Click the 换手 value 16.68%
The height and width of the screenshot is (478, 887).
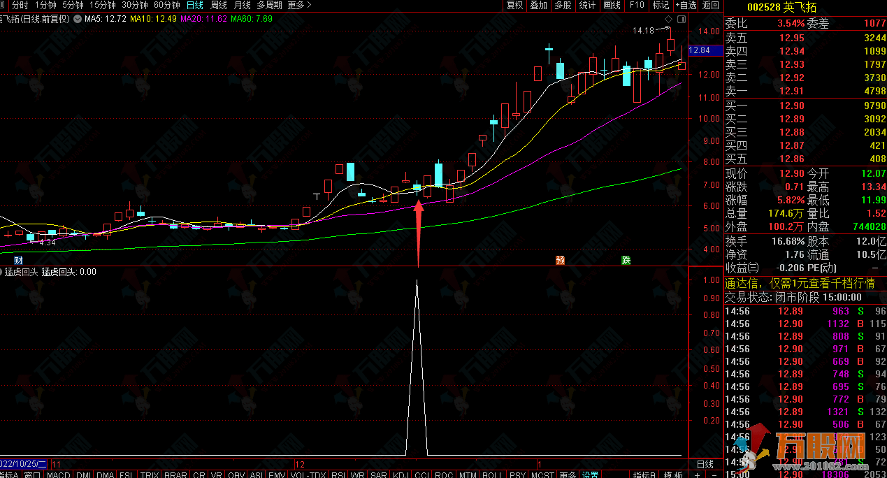coord(788,240)
